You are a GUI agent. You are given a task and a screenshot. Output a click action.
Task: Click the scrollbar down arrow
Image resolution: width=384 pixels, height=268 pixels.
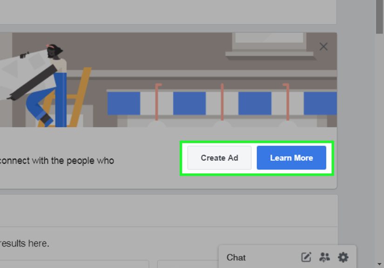[x=379, y=264]
